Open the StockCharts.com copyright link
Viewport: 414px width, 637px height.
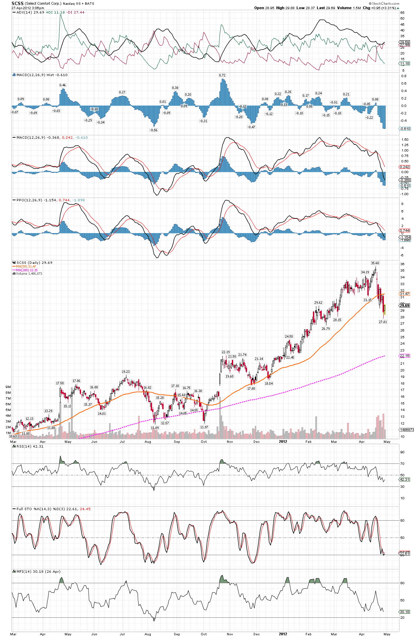(x=384, y=4)
